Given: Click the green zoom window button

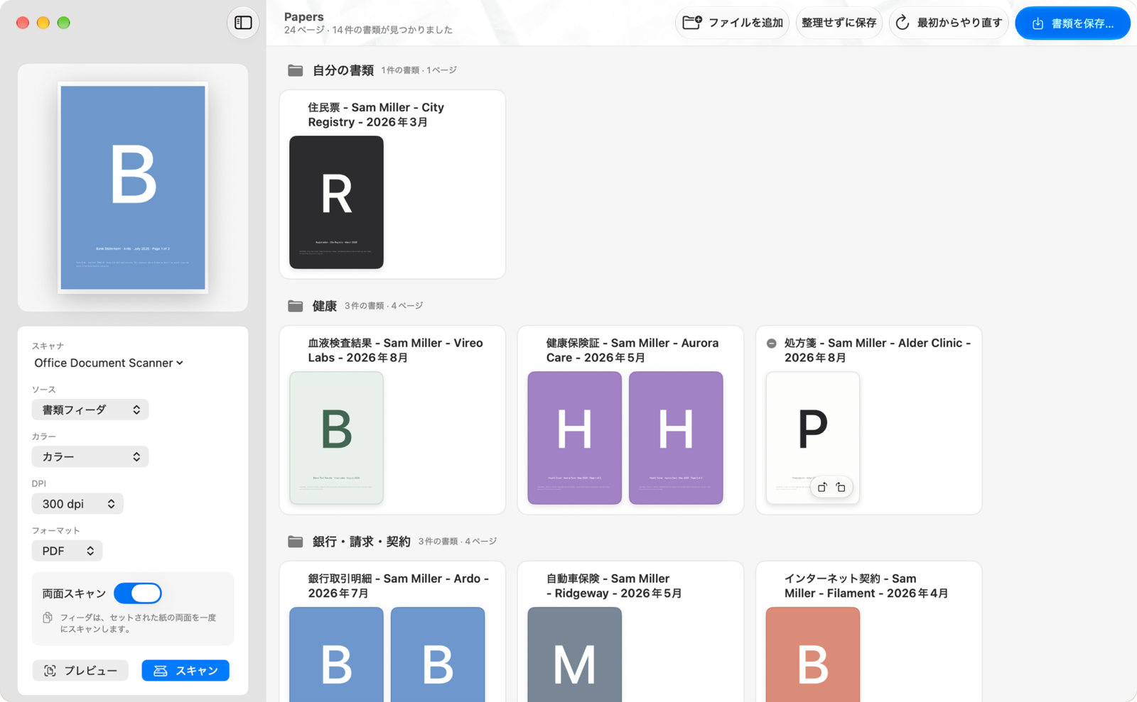Looking at the screenshot, I should point(63,23).
